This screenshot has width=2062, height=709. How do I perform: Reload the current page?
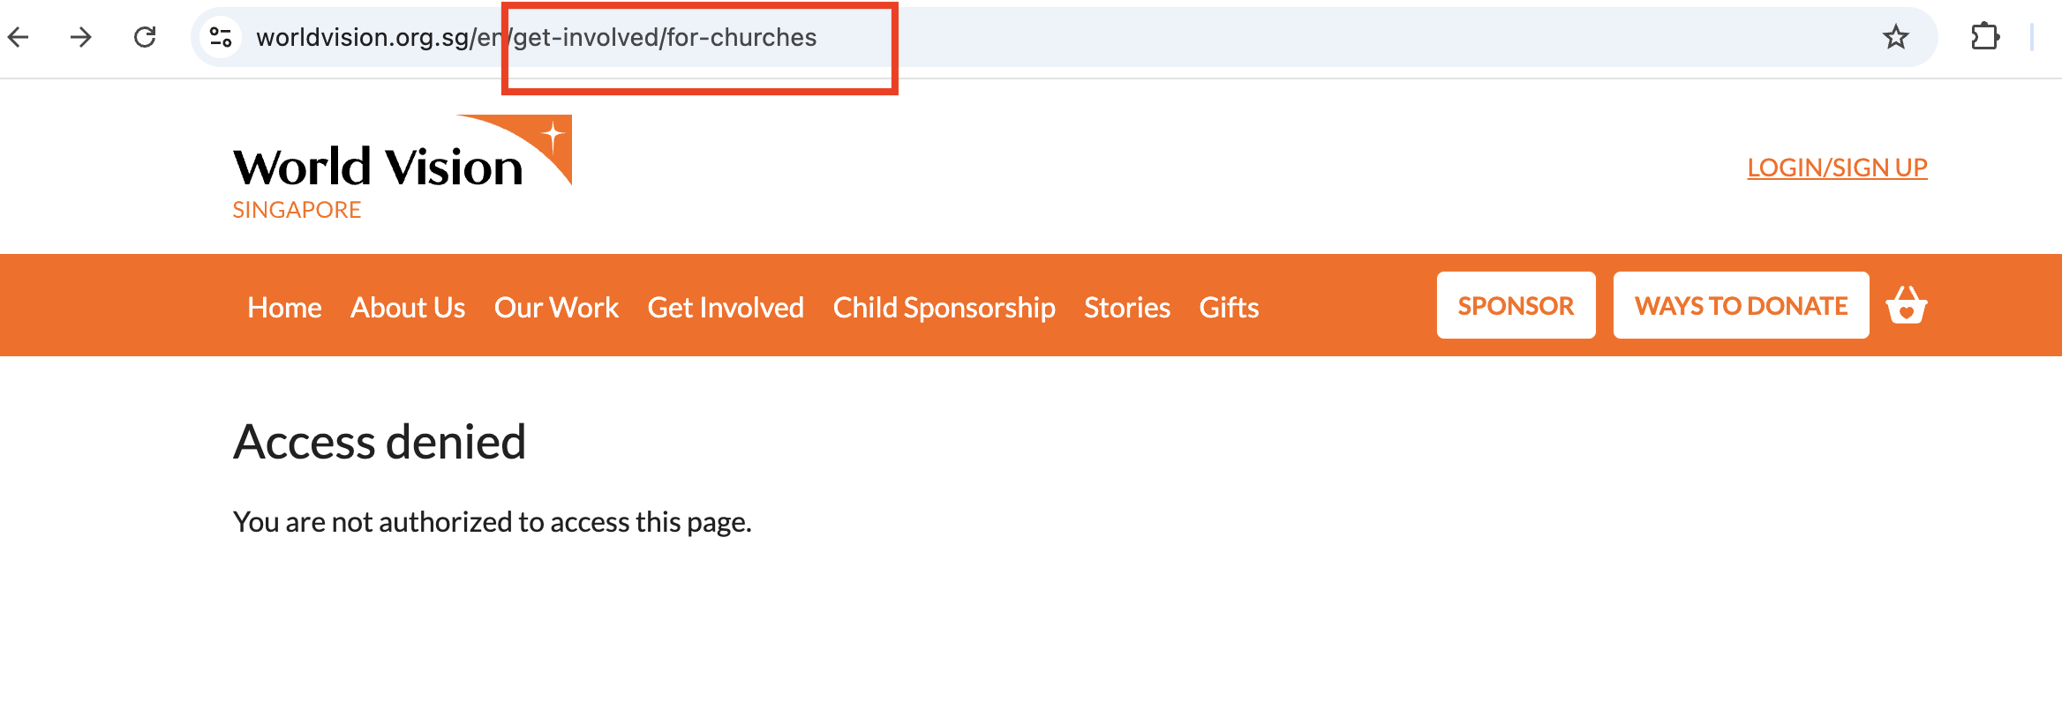tap(145, 37)
